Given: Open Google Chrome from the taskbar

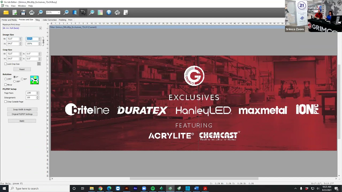Looking at the screenshot, I should [x=100, y=189].
